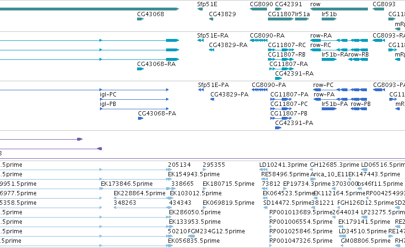Select the GM08806.5prime EST label
Image resolution: width=405 pixels, height=248 pixels.
[366, 241]
